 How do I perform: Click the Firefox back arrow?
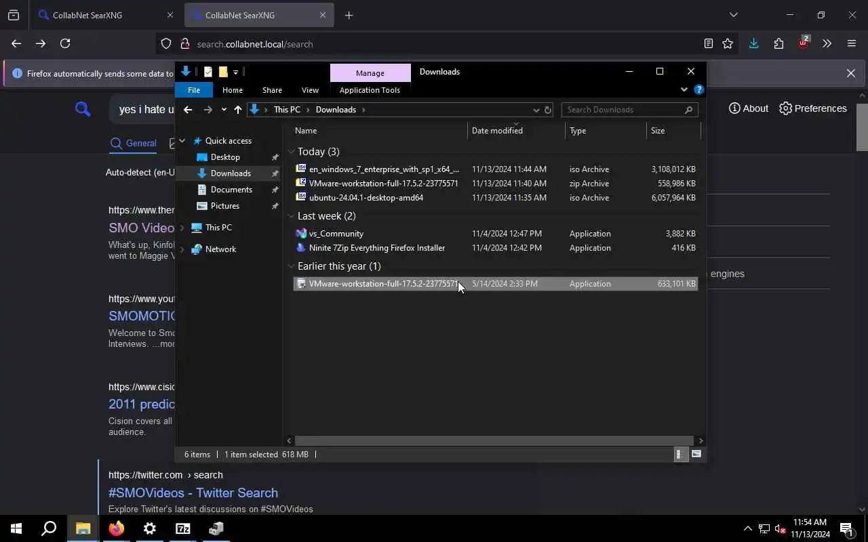coord(16,43)
